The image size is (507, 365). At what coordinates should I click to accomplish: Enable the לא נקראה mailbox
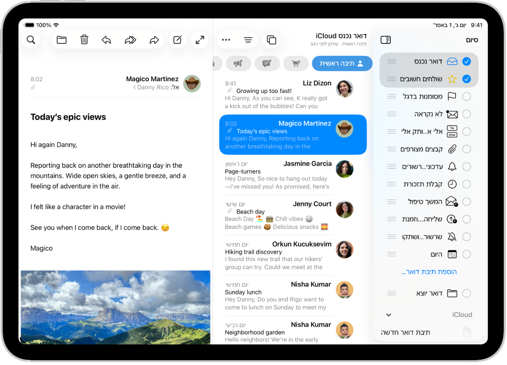[x=466, y=114]
